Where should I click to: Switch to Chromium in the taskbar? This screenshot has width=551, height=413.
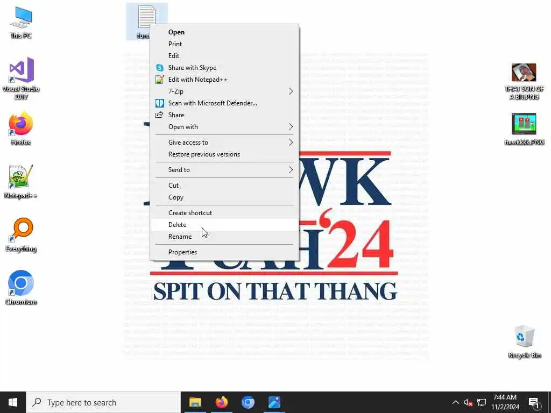(248, 402)
